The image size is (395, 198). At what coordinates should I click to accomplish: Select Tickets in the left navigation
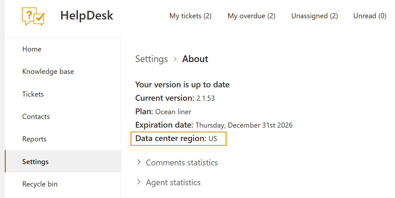click(x=33, y=94)
